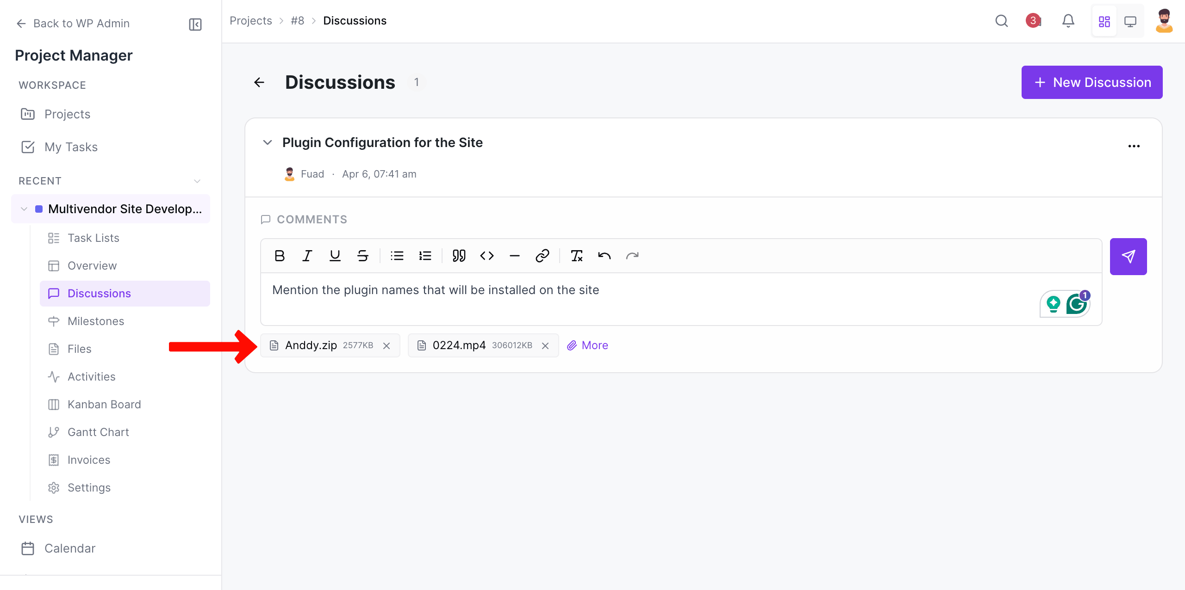
Task: Insert a hyperlink in the comment
Action: coord(542,256)
